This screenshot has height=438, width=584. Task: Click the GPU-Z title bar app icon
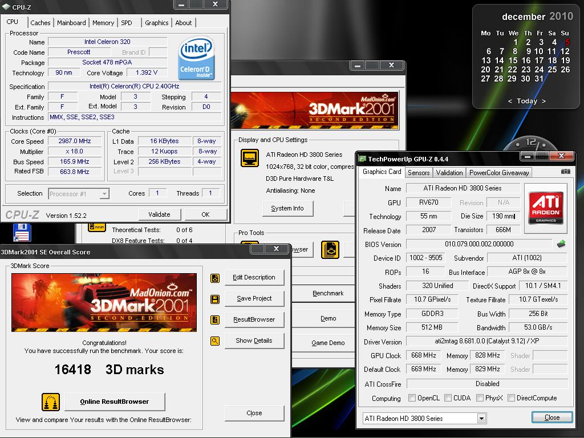(362, 159)
